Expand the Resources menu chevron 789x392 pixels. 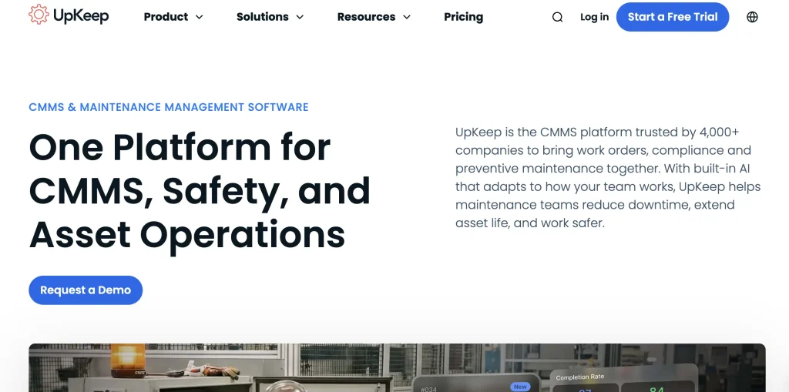[x=407, y=17]
